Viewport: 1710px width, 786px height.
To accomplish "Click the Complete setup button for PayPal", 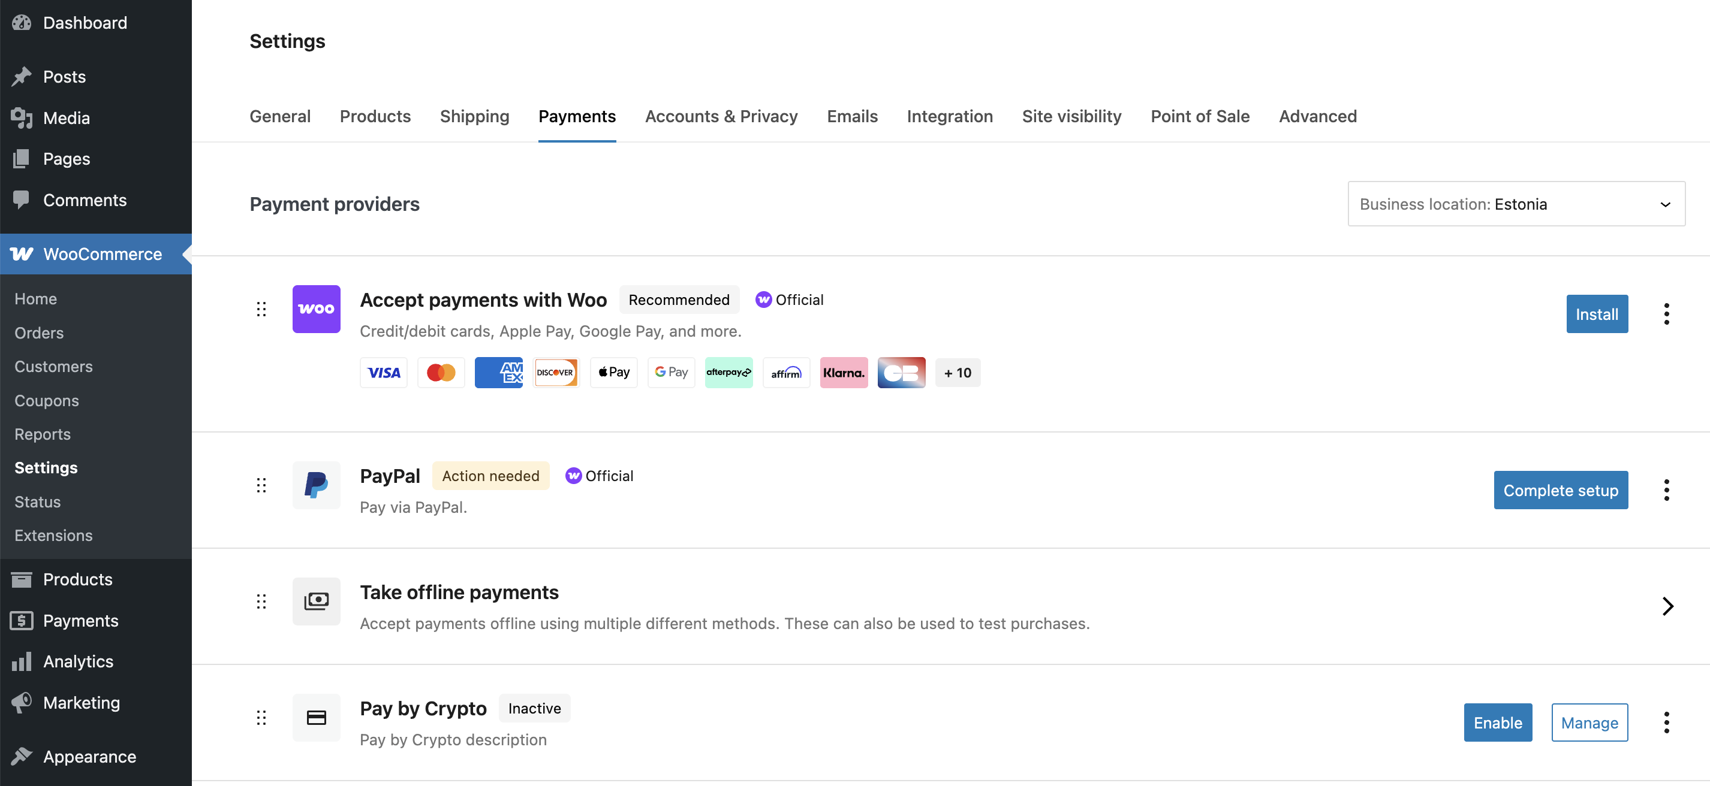I will click(1560, 490).
